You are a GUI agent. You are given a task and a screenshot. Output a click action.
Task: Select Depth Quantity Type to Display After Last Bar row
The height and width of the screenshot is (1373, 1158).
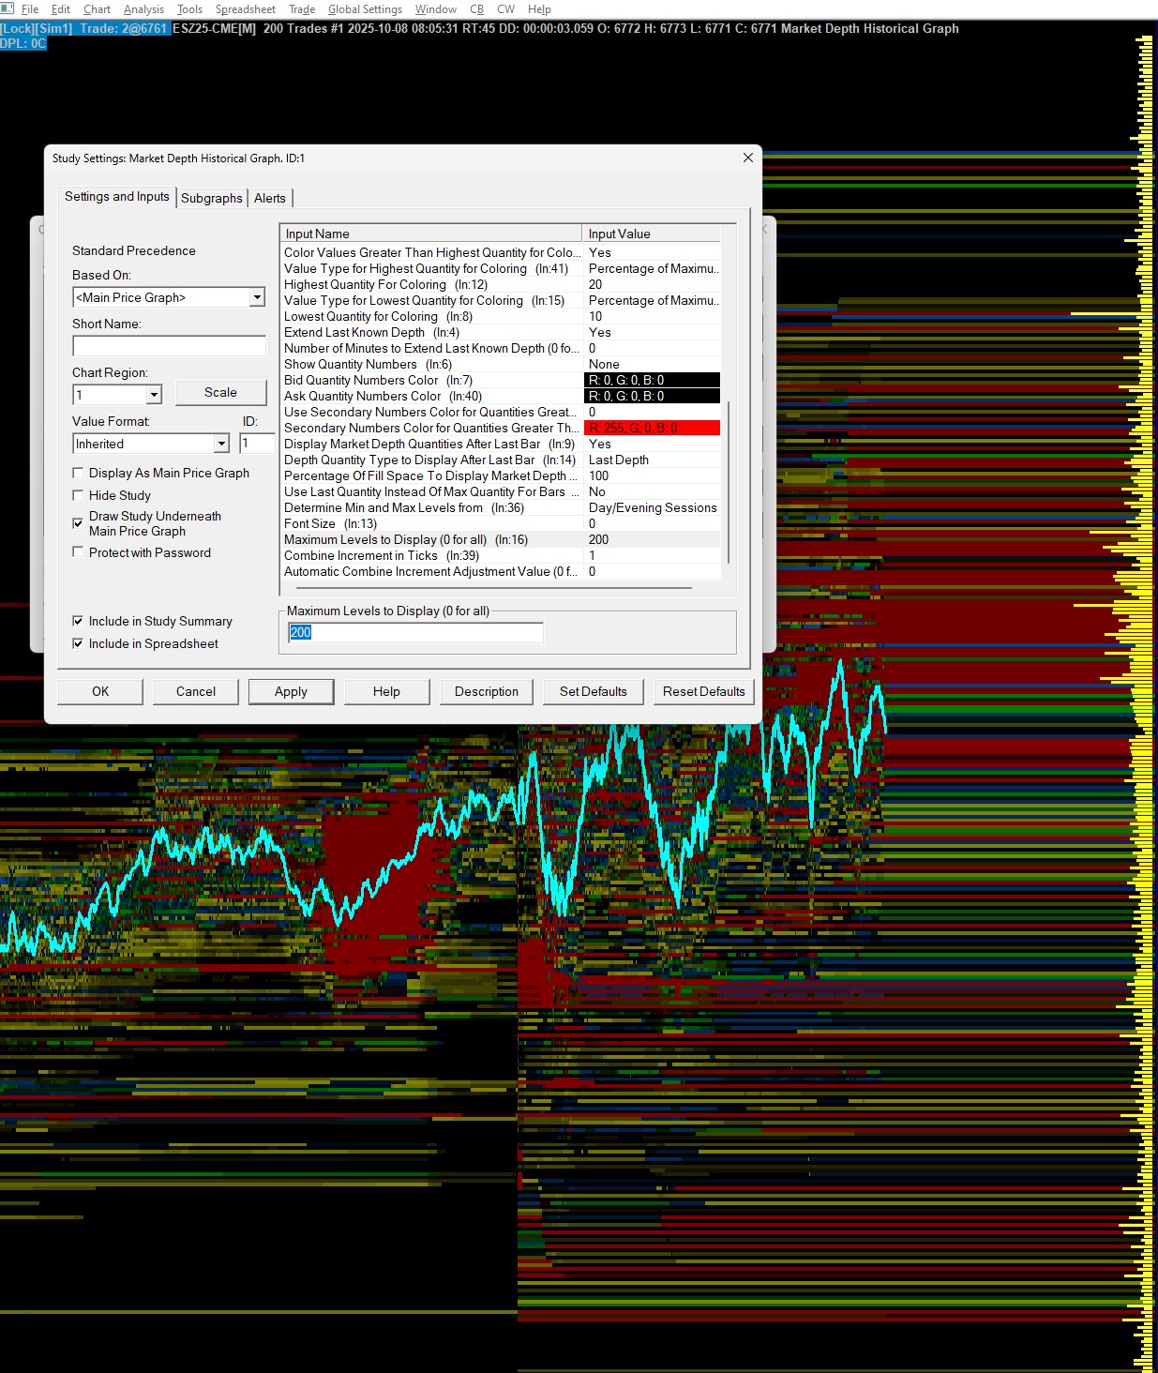(x=501, y=460)
